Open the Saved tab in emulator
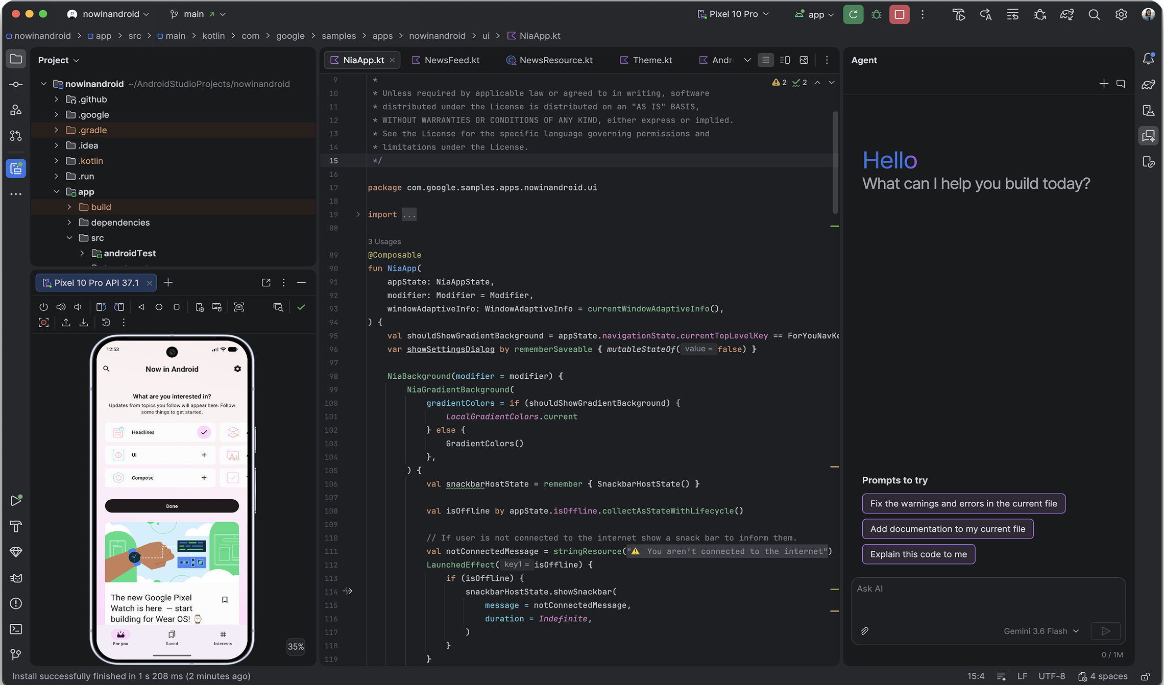 pos(172,637)
